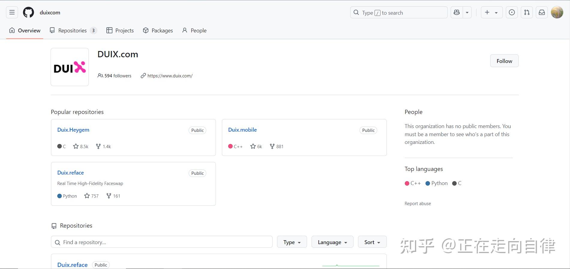
Task: Follow the DUIX.com organization
Action: click(x=504, y=61)
